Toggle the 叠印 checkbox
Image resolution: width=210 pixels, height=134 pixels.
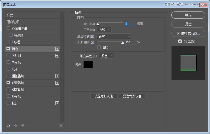(x=99, y=47)
